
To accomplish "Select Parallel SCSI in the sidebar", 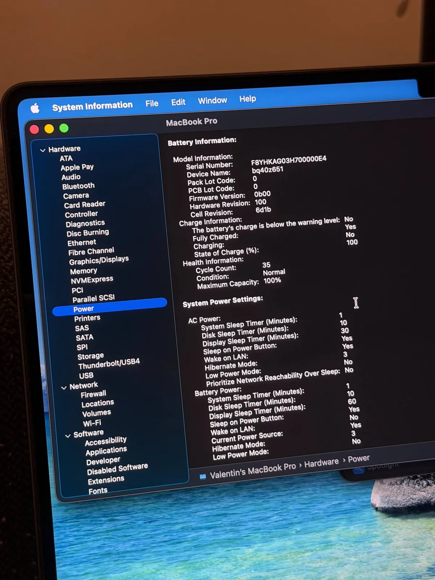I will 94,299.
